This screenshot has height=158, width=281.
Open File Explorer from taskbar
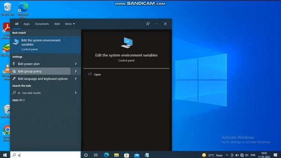click(116, 155)
